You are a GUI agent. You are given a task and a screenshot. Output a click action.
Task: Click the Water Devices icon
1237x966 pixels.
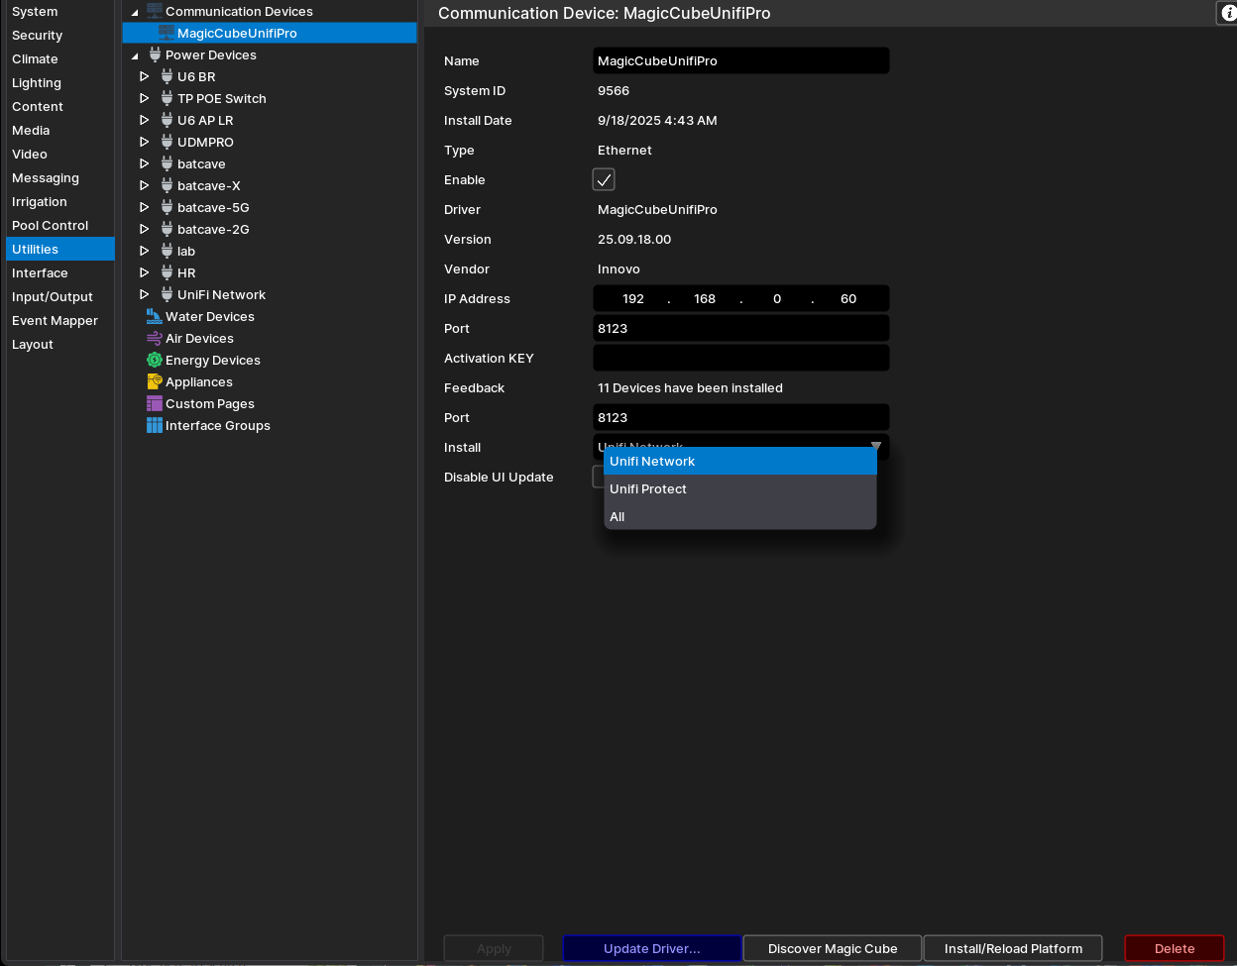point(154,317)
